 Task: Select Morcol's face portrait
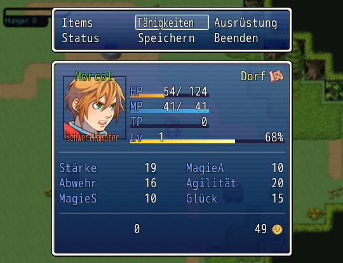pyautogui.click(x=95, y=108)
